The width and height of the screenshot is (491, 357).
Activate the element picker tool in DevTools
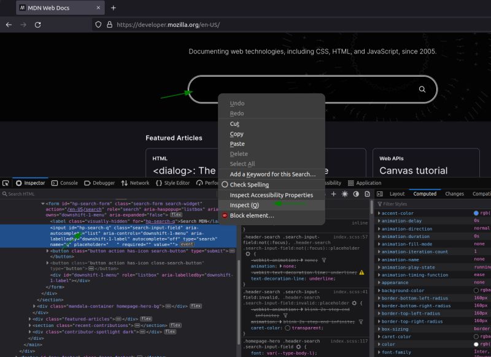6,183
